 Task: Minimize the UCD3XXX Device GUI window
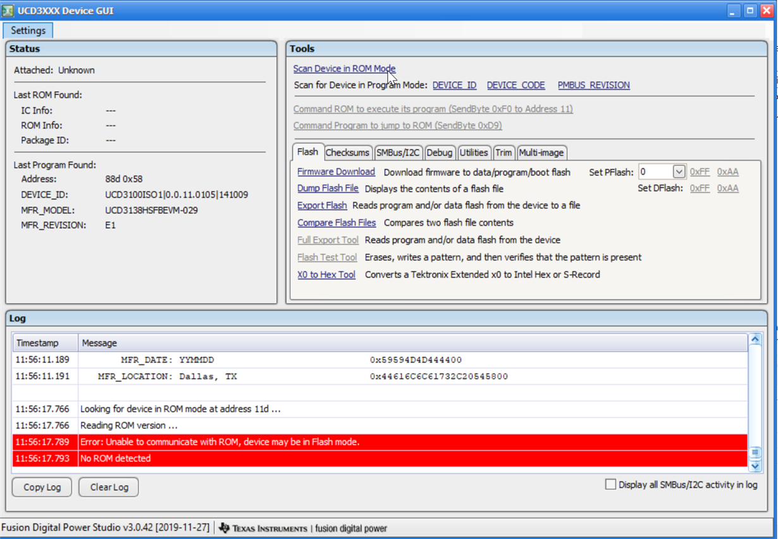tap(734, 10)
